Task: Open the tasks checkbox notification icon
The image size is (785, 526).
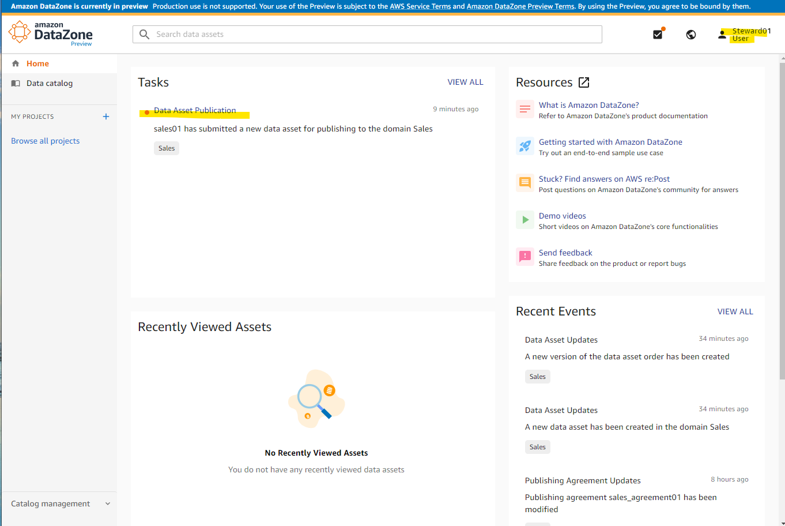Action: click(x=658, y=34)
